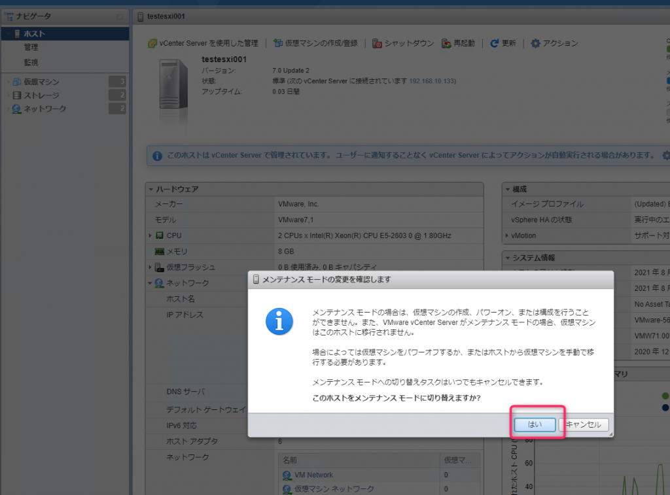Click the シャットダウン (shutdown) icon
This screenshot has width=670, height=495.
pos(378,43)
